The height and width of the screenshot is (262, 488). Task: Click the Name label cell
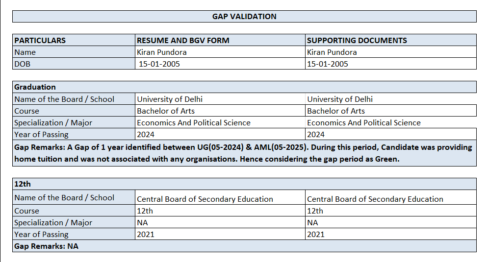click(x=25, y=52)
